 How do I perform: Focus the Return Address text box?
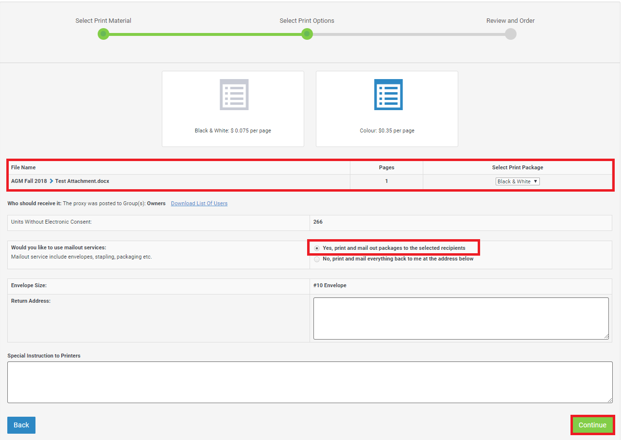coord(461,318)
